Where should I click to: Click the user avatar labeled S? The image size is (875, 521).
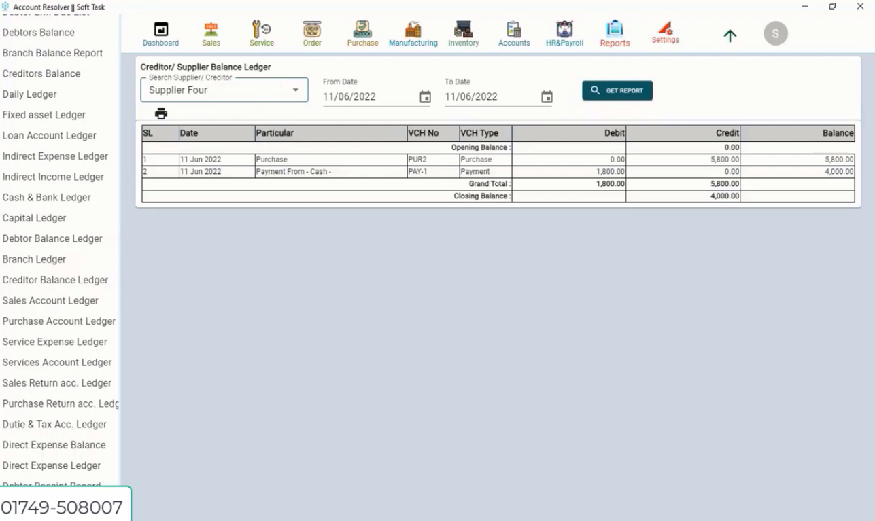[x=775, y=33]
